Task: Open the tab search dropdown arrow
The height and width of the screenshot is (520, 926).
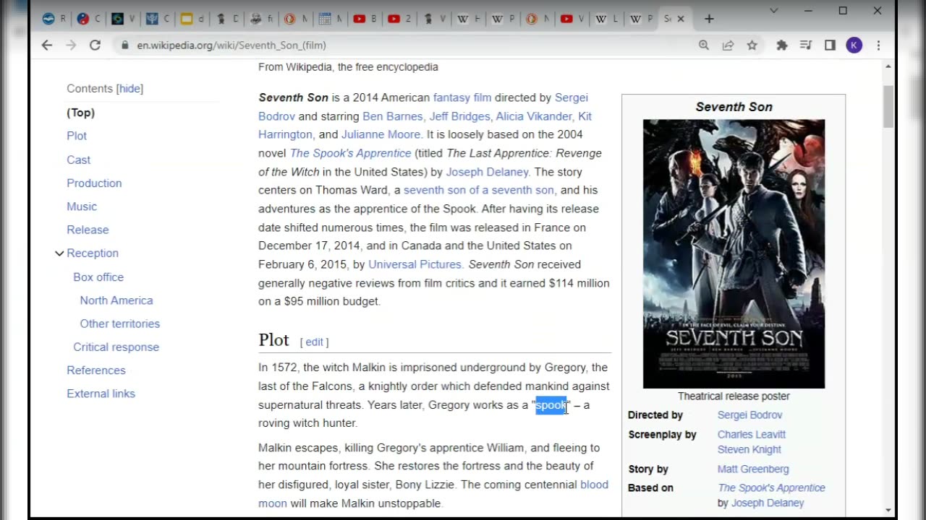Action: pyautogui.click(x=773, y=11)
